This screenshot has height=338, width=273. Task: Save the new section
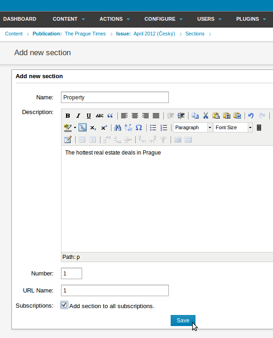pyautogui.click(x=183, y=321)
